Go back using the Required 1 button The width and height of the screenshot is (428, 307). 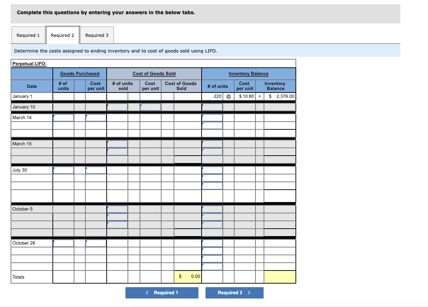point(162,292)
